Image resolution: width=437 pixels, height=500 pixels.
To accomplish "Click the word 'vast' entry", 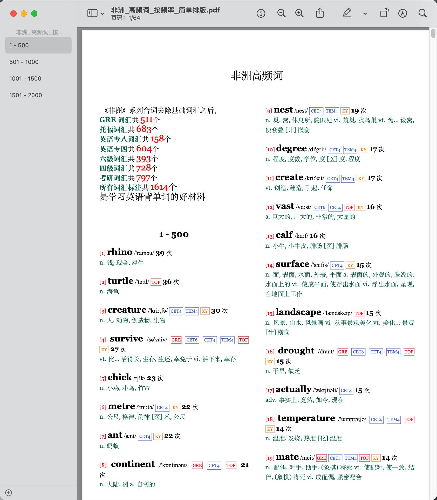I will coord(285,206).
